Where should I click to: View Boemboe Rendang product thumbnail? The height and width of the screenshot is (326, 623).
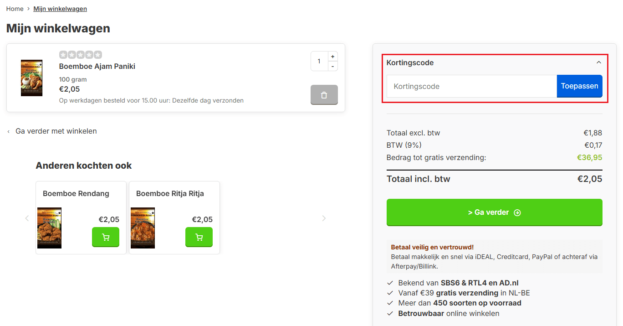point(49,228)
